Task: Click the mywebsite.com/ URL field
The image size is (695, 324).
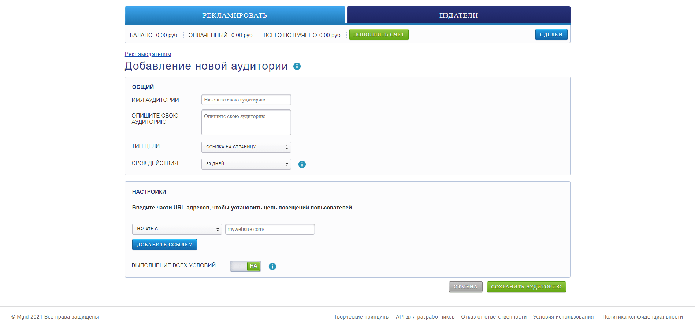Action: coord(270,229)
